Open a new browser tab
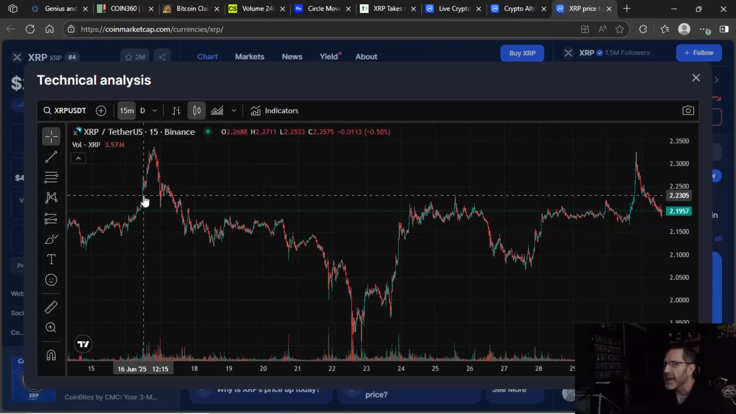 (x=627, y=8)
